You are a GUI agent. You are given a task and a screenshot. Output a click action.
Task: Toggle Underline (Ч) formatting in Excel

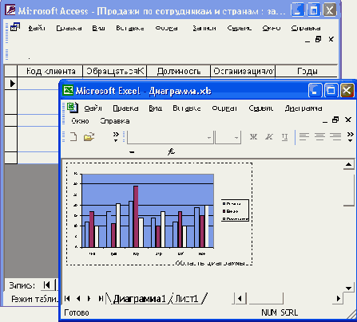tap(284, 137)
